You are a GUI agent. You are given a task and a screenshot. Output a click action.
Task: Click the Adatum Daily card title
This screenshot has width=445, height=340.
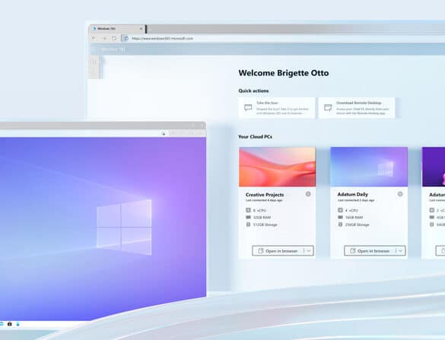353,195
